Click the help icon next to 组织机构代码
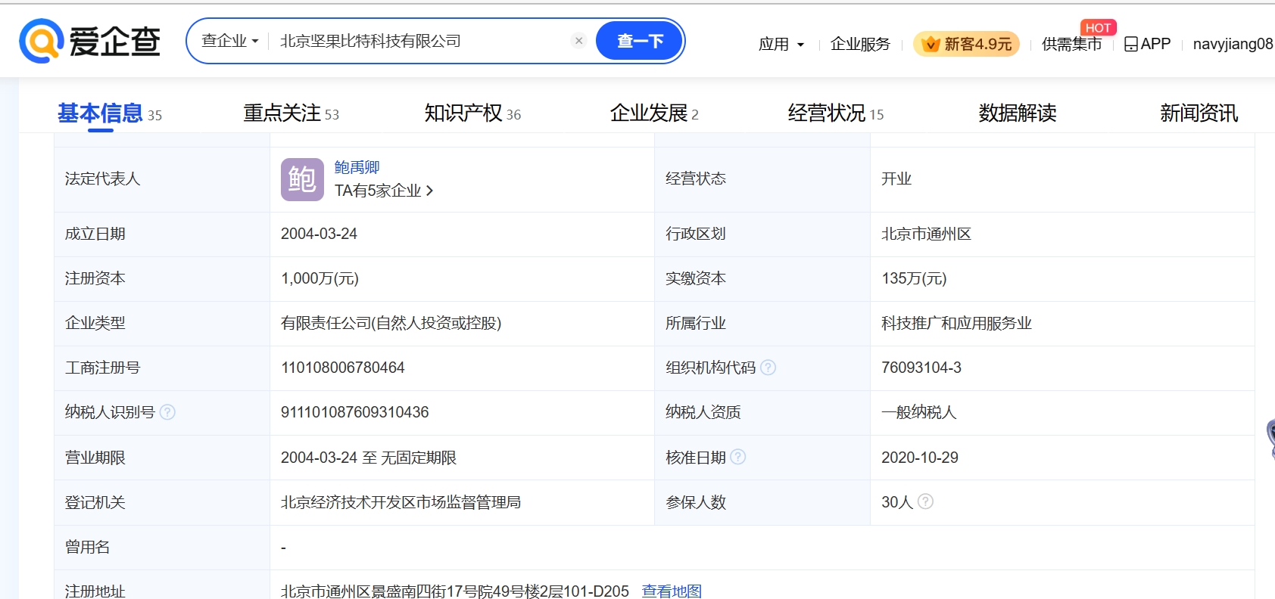This screenshot has width=1275, height=599. 768,368
